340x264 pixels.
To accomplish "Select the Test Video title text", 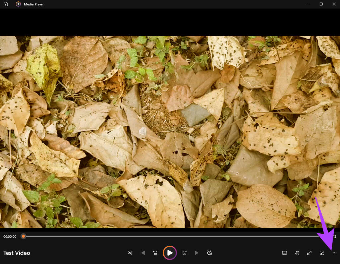I will [x=17, y=253].
